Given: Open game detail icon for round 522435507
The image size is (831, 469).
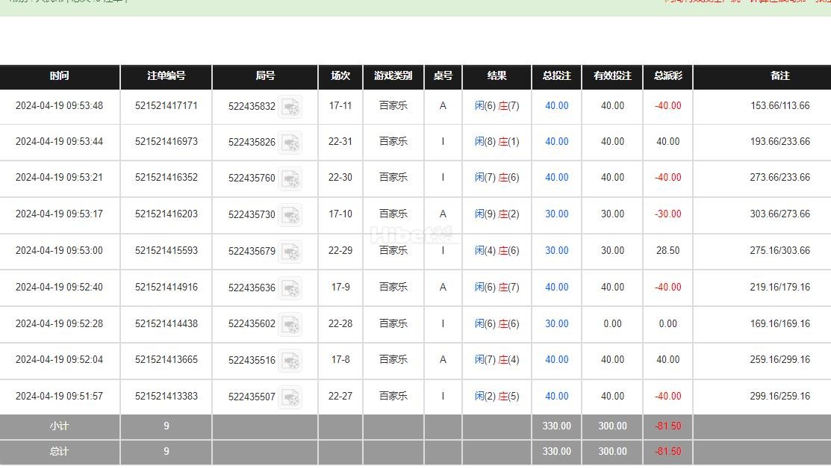Looking at the screenshot, I should tap(290, 397).
